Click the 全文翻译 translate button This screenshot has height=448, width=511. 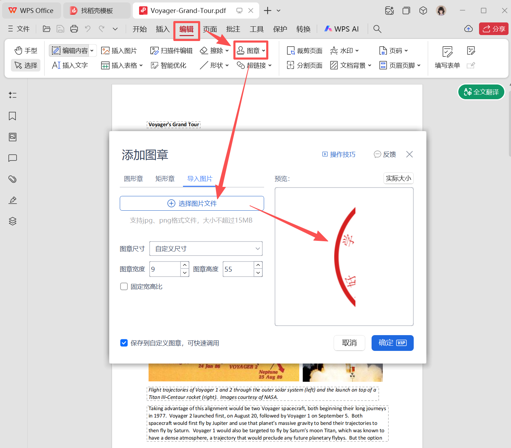point(481,92)
